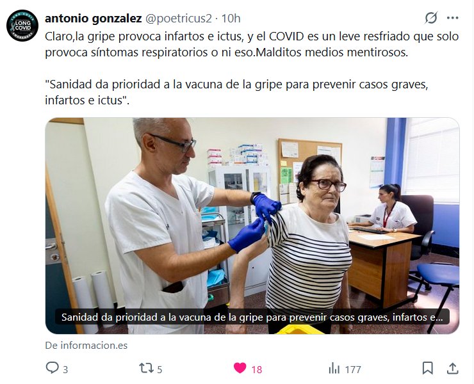The height and width of the screenshot is (384, 474).
Task: Toggle the bookmark icon
Action: tap(427, 368)
